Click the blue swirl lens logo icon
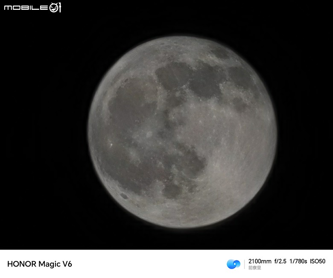This screenshot has width=333, height=278. (234, 264)
